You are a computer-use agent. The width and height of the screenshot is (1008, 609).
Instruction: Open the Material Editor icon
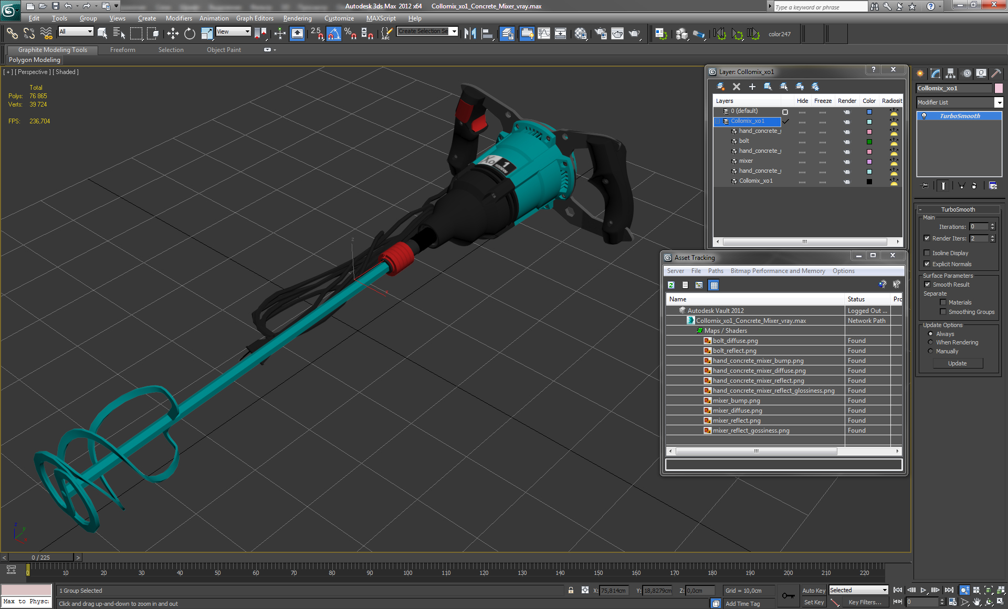click(581, 34)
